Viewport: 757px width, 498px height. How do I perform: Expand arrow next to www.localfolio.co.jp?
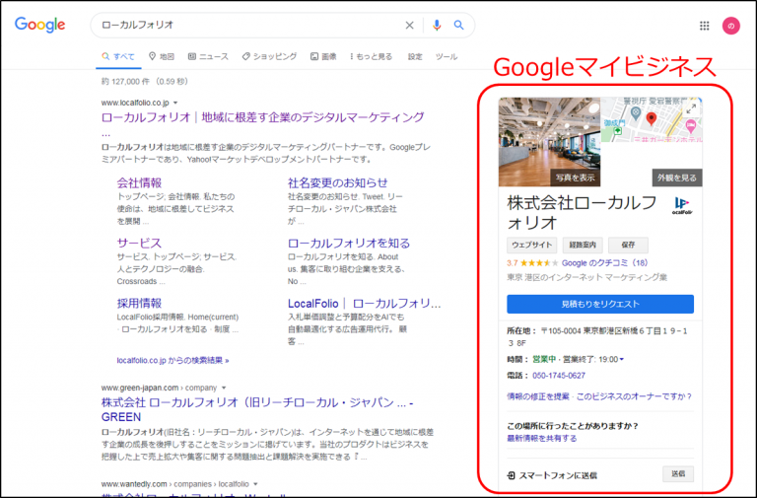(x=175, y=103)
